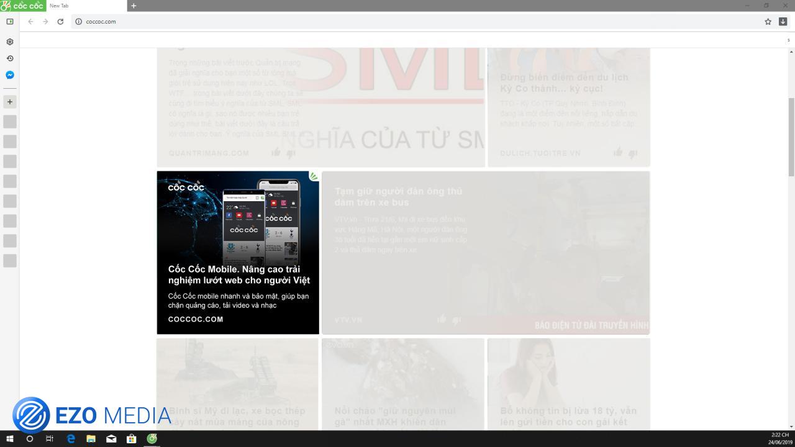This screenshot has height=447, width=795.
Task: Open Messenger in the sidebar
Action: 10,75
